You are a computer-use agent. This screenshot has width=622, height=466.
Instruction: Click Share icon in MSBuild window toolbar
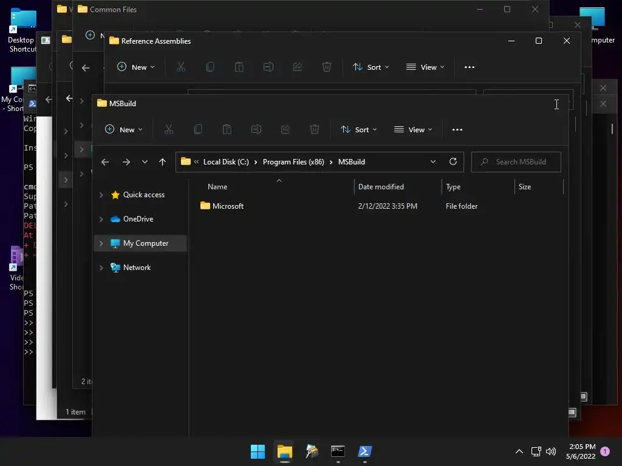285,130
